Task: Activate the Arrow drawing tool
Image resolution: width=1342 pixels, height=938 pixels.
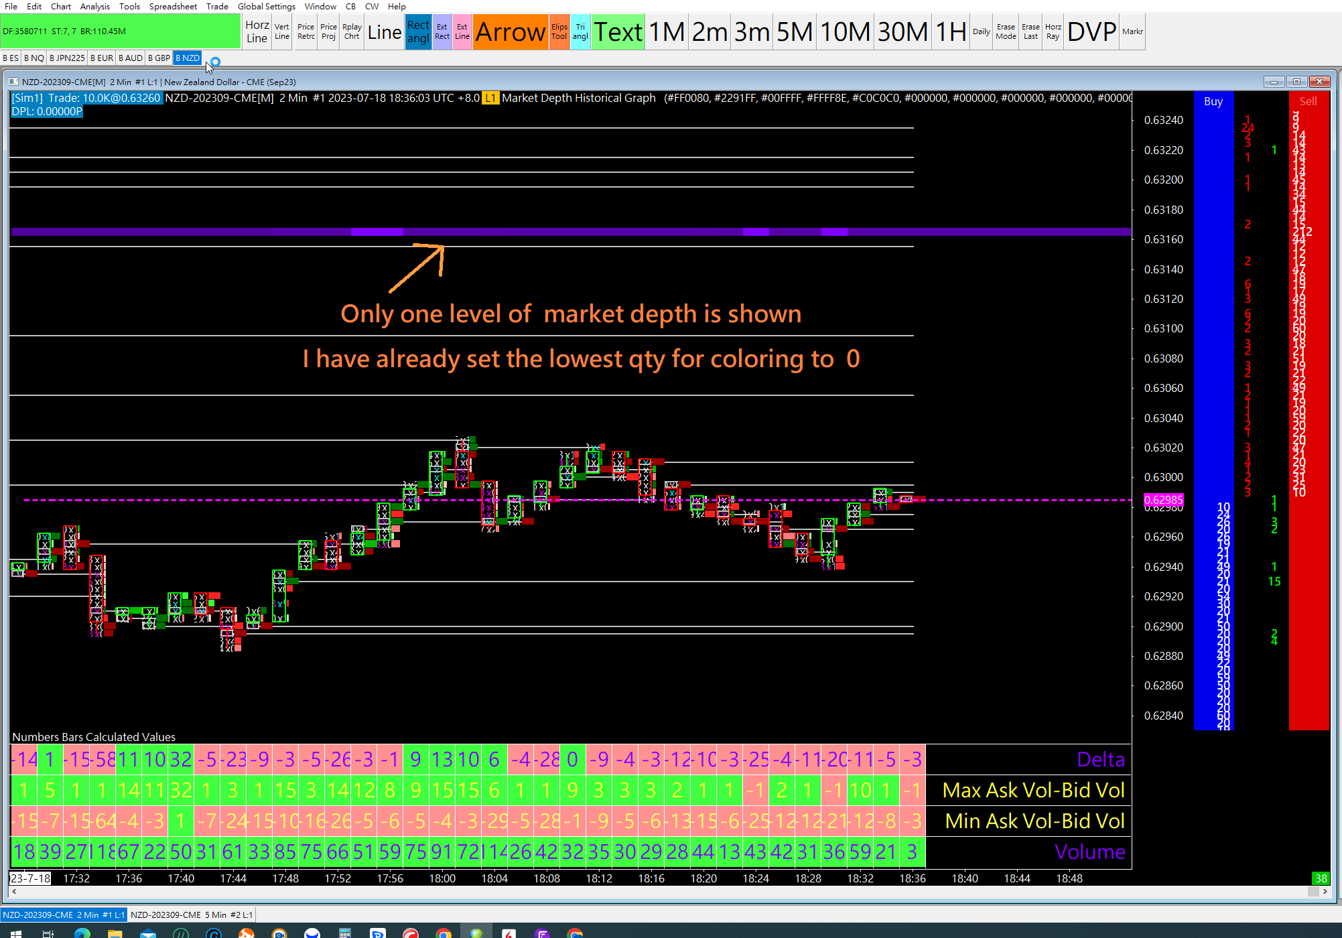Action: (510, 31)
